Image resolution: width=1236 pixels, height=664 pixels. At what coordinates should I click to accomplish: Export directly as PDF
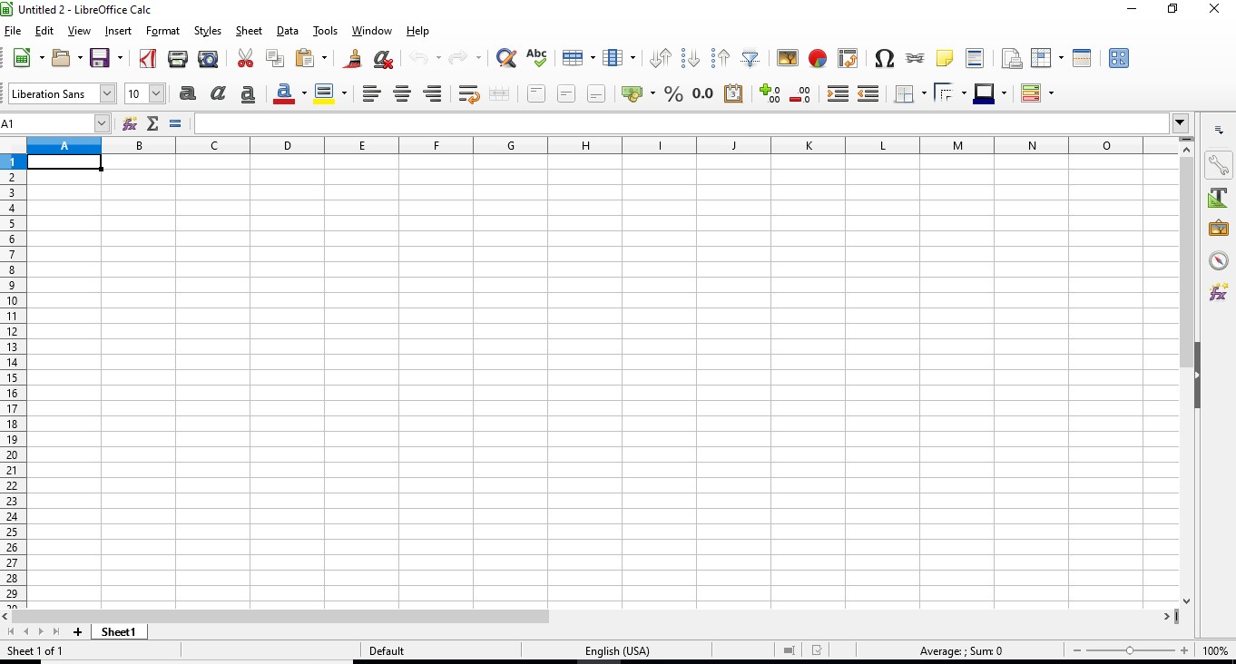[x=148, y=58]
